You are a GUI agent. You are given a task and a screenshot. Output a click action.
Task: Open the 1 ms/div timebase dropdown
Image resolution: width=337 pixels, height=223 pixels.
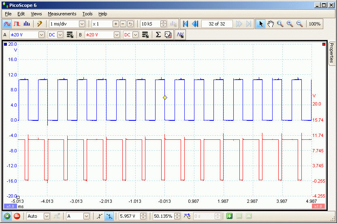82,24
